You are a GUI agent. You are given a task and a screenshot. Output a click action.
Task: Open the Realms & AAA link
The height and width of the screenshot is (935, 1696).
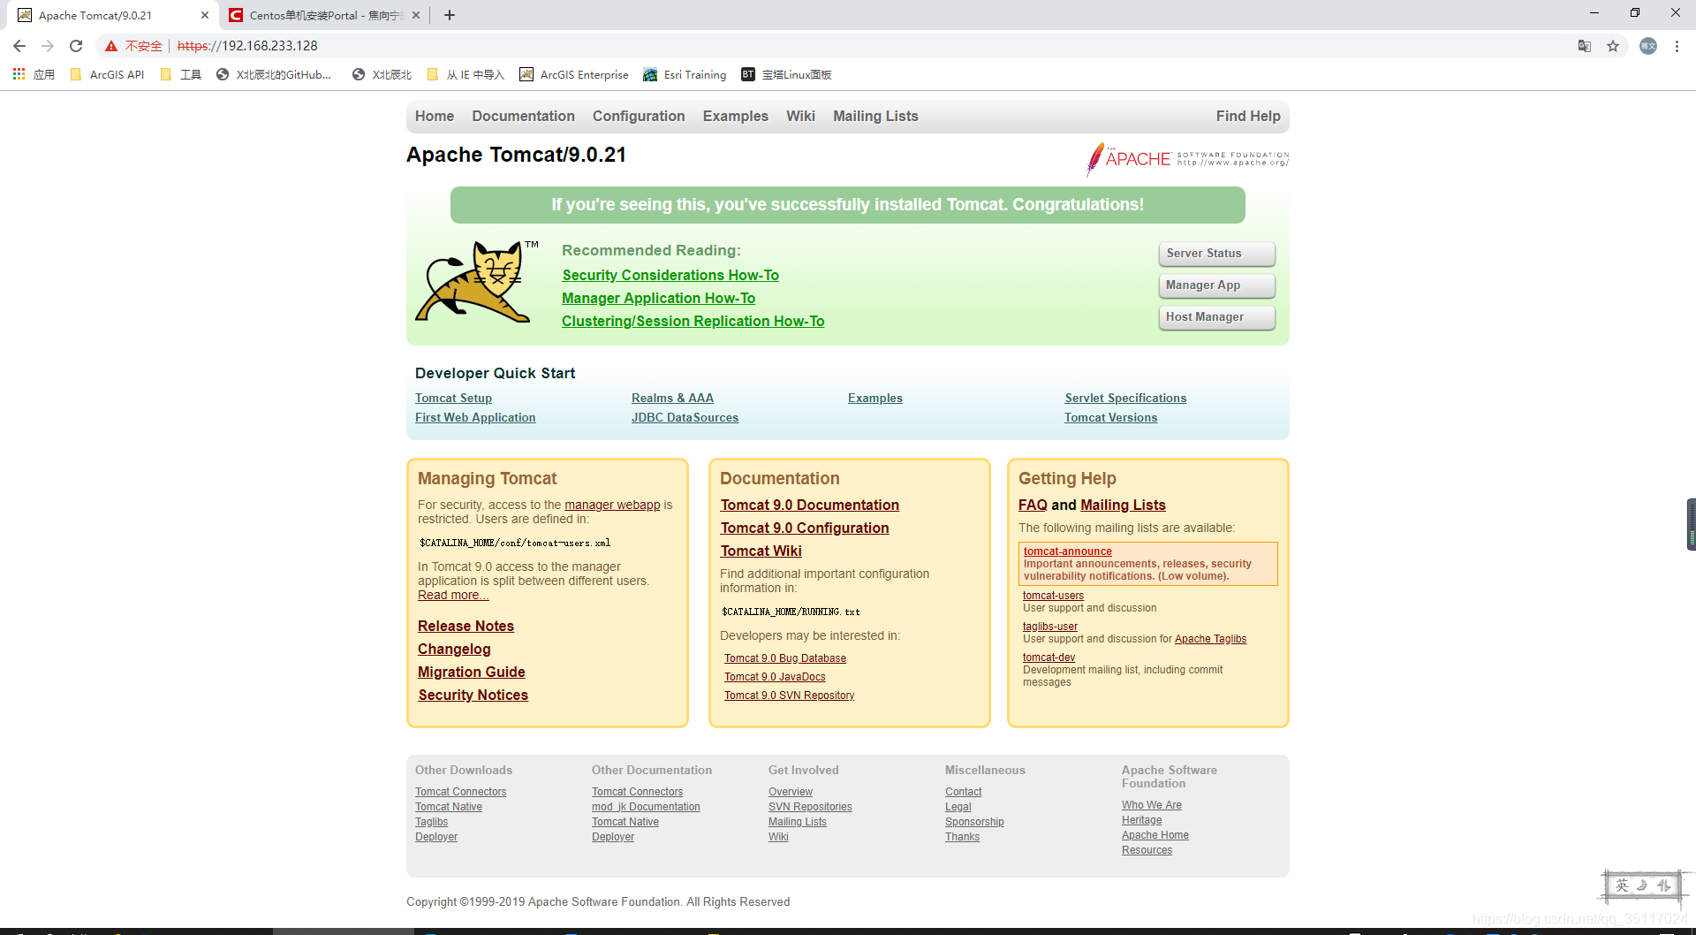(x=672, y=399)
